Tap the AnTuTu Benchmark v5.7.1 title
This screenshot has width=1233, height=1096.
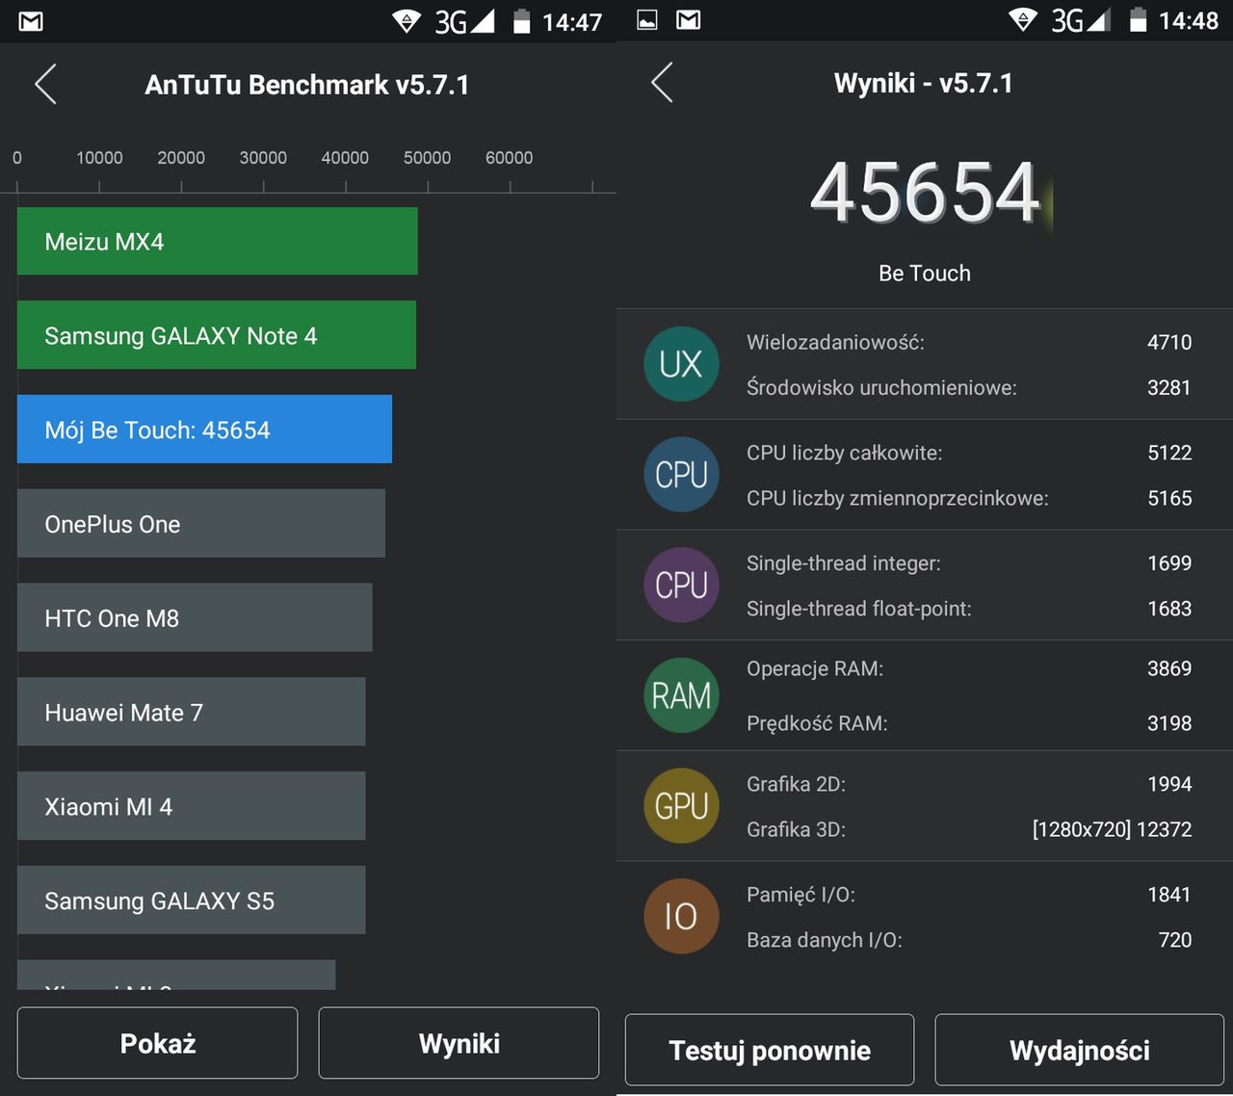pos(306,85)
